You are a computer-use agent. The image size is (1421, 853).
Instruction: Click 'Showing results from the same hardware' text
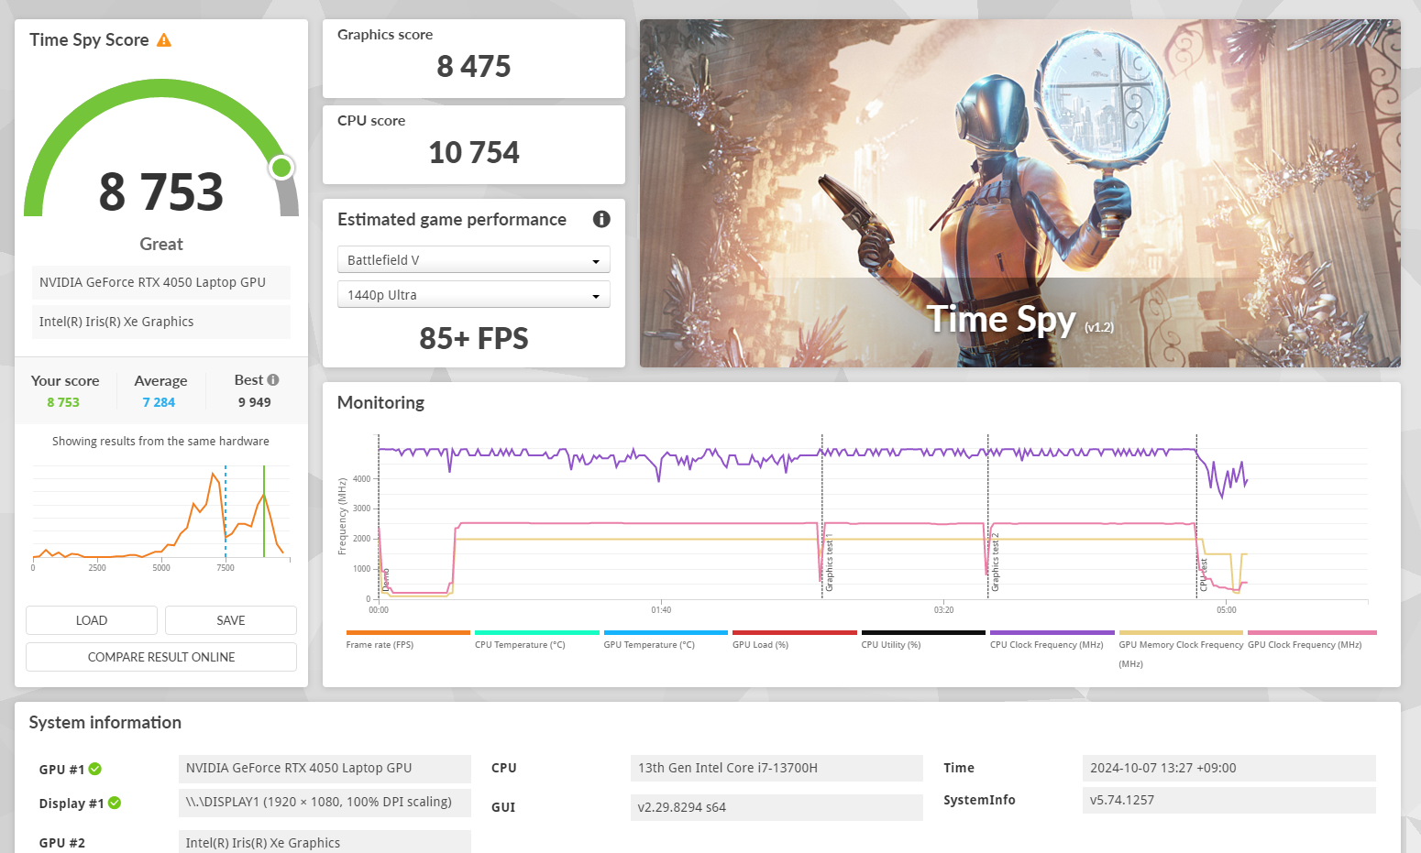160,442
